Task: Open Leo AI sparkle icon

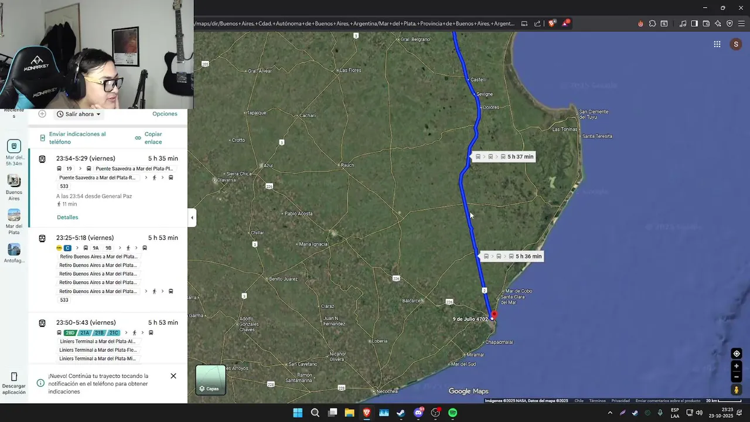Action: [x=718, y=23]
